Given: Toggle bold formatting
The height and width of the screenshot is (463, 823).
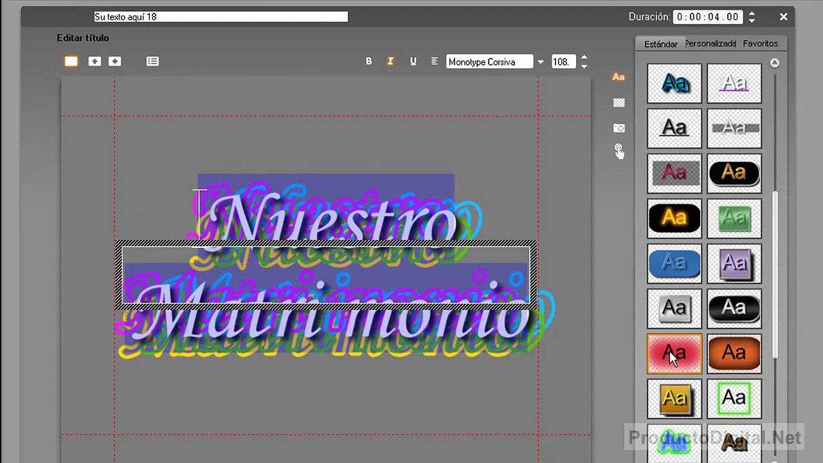Looking at the screenshot, I should [x=368, y=61].
